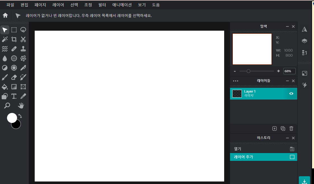
Task: Select the 레이어 추가 history entry
Action: 264,157
